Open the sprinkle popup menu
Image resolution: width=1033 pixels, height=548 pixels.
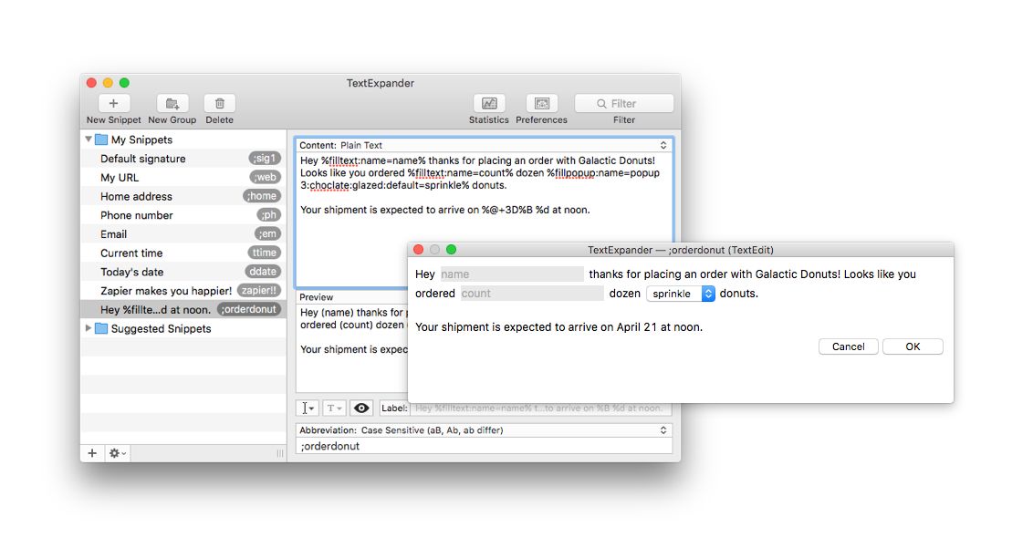coord(681,294)
